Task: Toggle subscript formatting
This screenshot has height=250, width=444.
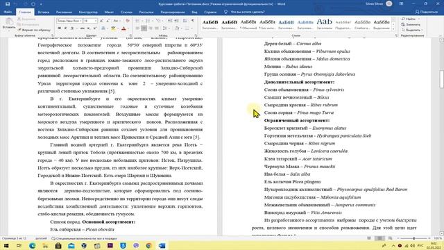Action: (89, 28)
